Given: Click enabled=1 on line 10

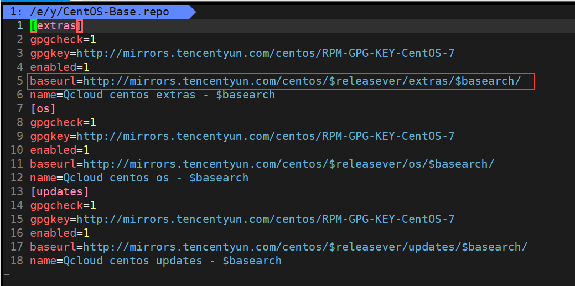Looking at the screenshot, I should [x=60, y=150].
